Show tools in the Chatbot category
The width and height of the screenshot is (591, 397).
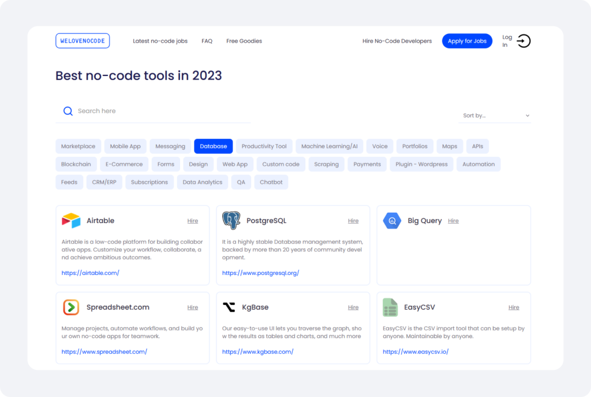(271, 182)
